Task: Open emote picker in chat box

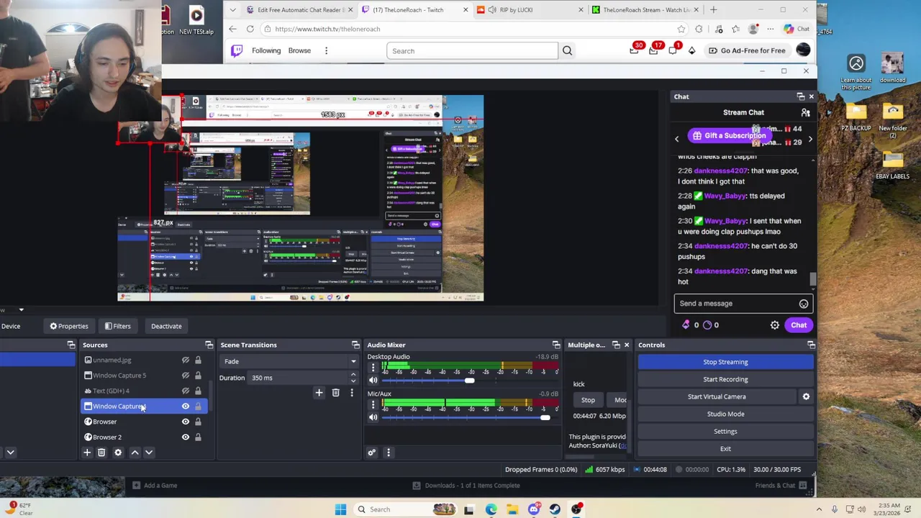Action: click(804, 304)
